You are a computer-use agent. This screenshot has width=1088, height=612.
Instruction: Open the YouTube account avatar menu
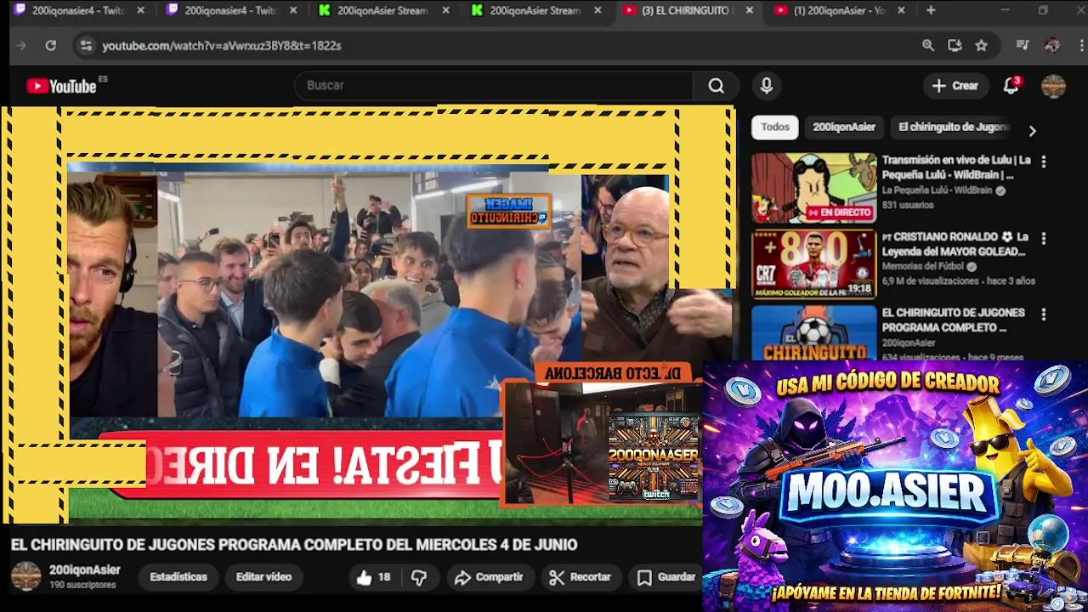tap(1053, 86)
